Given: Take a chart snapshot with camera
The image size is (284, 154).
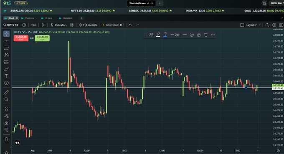Looking at the screenshot, I should [x=281, y=25].
